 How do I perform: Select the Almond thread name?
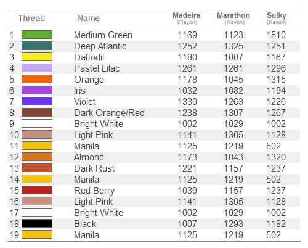[x=89, y=157]
